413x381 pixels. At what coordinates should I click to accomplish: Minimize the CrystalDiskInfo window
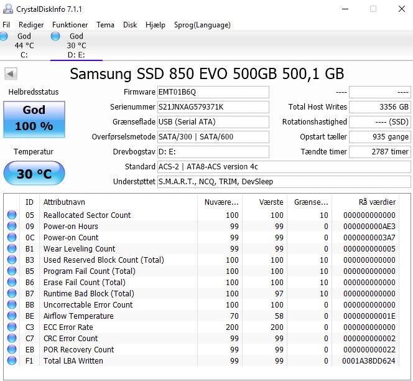pos(345,9)
